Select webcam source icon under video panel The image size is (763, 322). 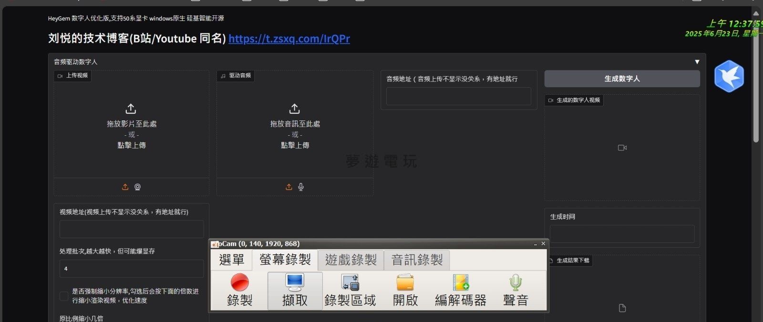click(137, 187)
